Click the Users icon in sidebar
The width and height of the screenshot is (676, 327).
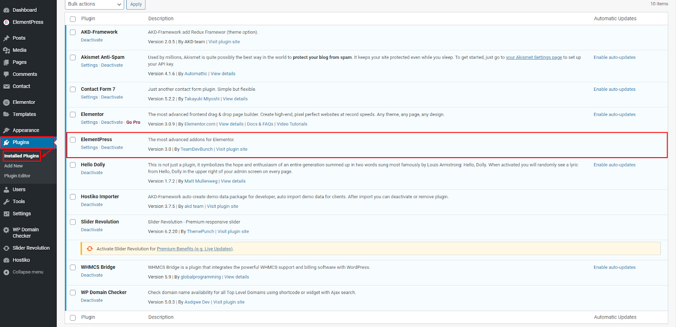[6, 190]
